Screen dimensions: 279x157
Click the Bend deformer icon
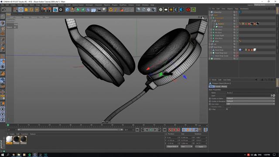(88, 10)
